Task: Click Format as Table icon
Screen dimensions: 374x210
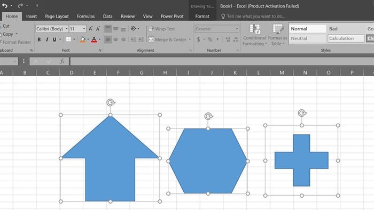Action: (277, 35)
